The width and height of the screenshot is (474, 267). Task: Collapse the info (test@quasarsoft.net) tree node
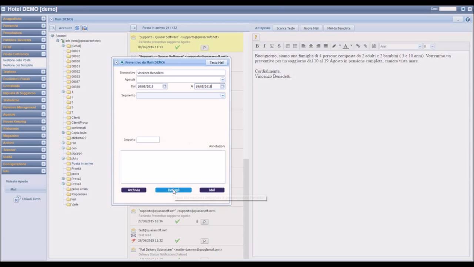(x=58, y=41)
